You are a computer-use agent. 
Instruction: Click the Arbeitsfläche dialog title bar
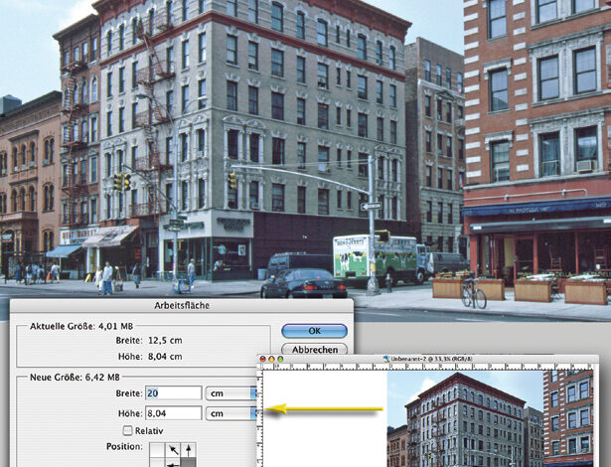pyautogui.click(x=182, y=306)
